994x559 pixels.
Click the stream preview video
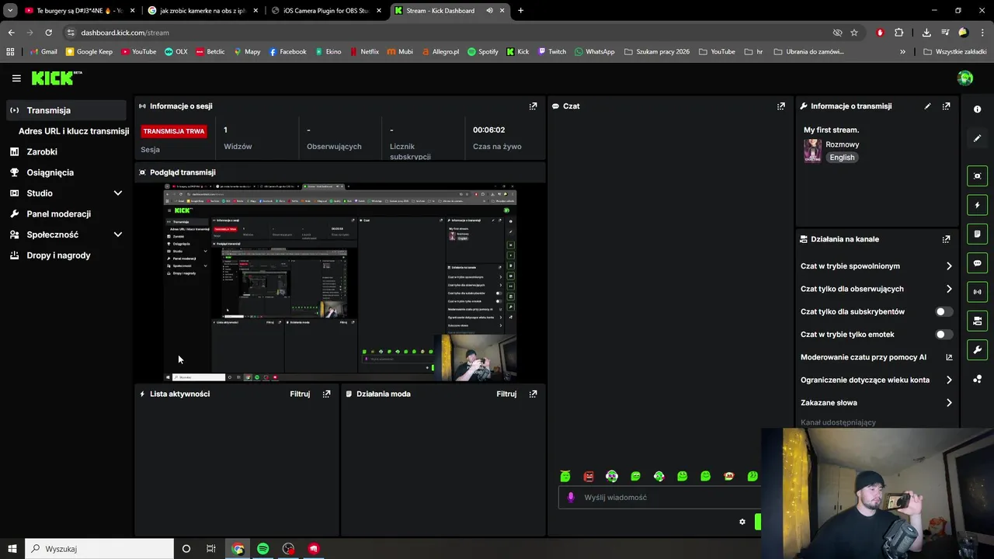tap(340, 283)
